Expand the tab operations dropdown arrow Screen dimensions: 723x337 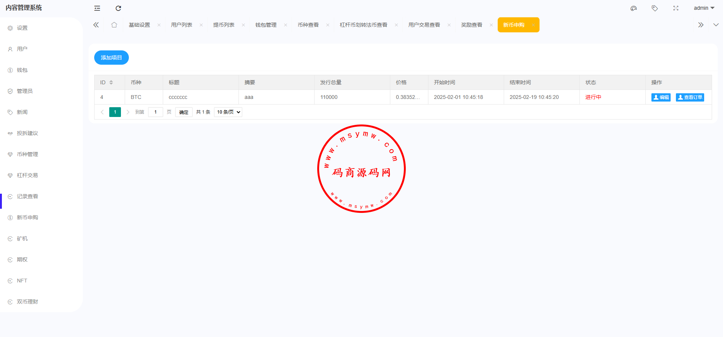tap(716, 25)
